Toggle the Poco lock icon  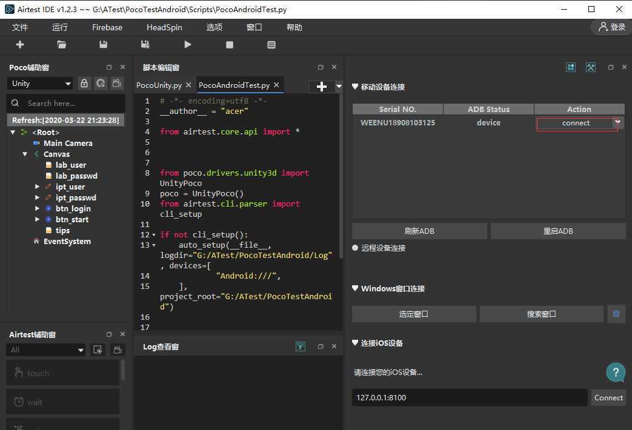(x=84, y=84)
